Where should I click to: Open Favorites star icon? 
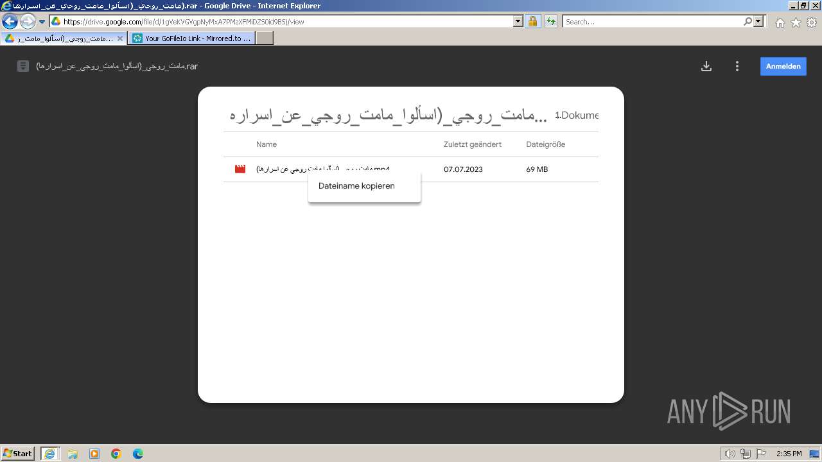(796, 22)
